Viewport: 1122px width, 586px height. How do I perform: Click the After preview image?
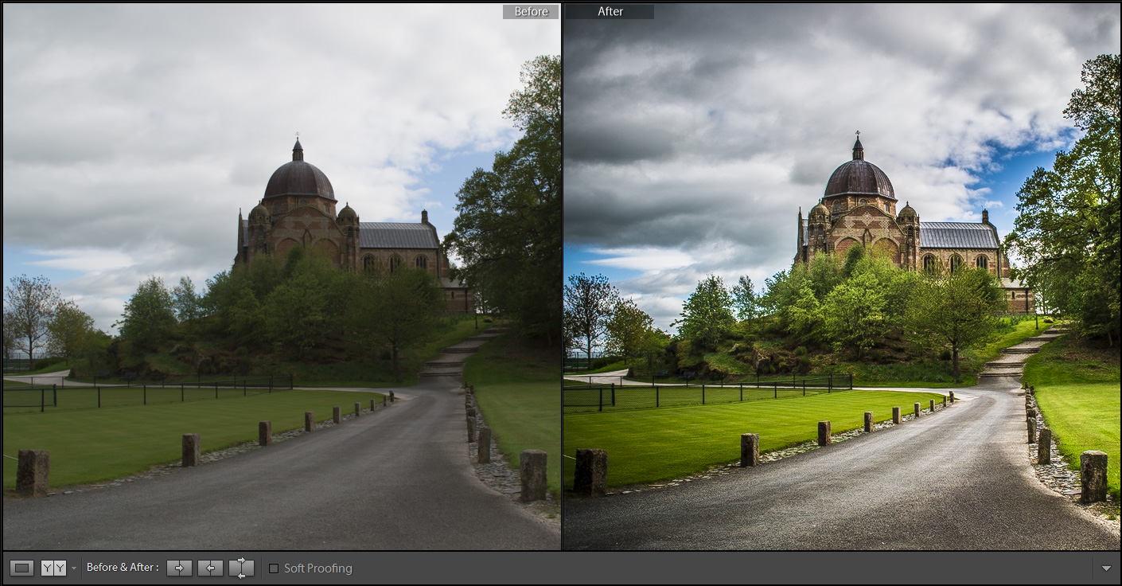pyautogui.click(x=842, y=276)
